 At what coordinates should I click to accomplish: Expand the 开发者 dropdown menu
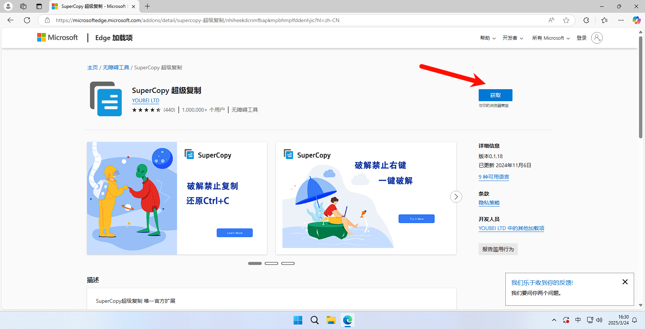pos(513,38)
